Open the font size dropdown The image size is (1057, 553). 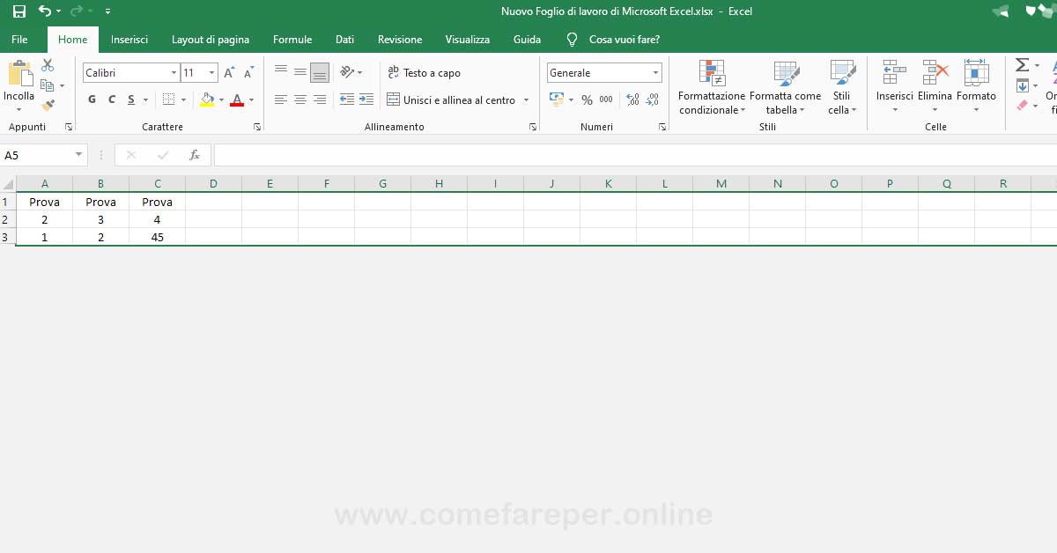click(211, 72)
